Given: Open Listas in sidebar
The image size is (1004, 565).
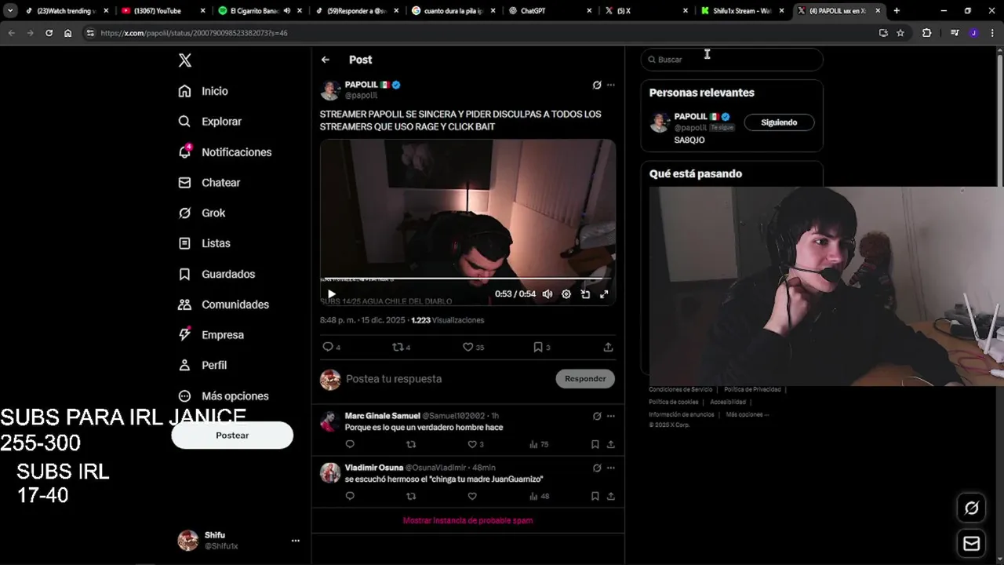Looking at the screenshot, I should pos(204,243).
